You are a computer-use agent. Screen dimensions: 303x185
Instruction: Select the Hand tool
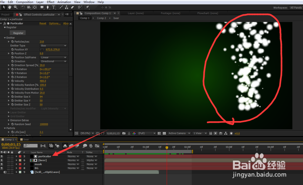(x=10, y=7)
